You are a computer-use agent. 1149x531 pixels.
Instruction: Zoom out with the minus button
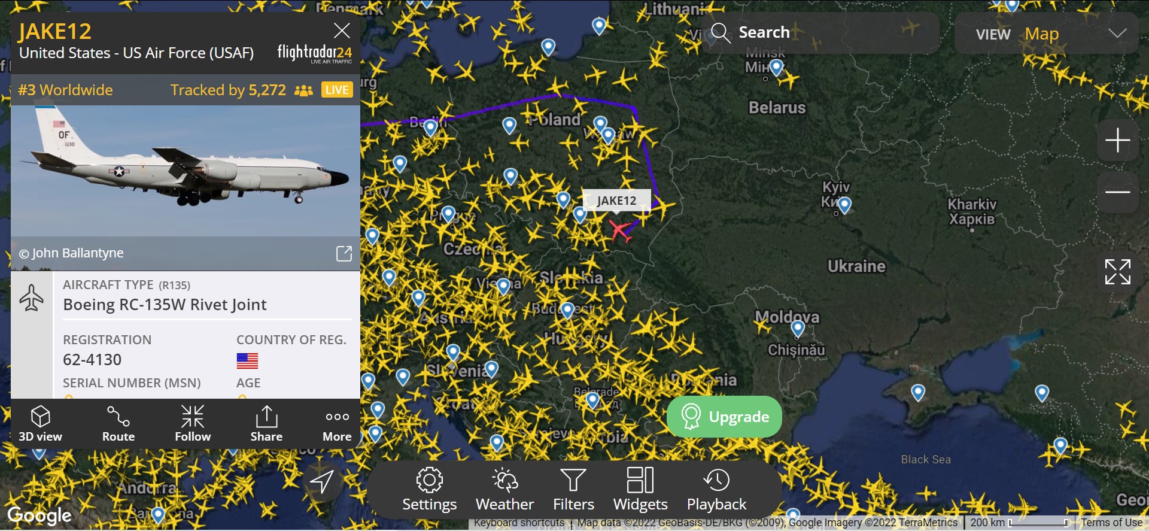1117,192
